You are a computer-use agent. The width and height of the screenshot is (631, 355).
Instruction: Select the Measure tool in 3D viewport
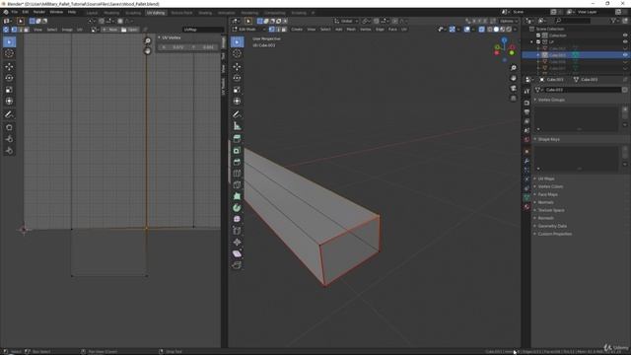(x=238, y=126)
